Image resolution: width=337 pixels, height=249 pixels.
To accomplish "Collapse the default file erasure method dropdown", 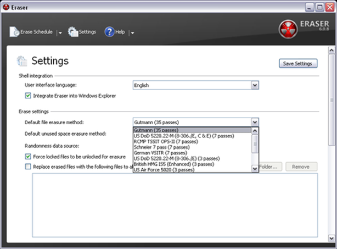I will click(x=255, y=122).
